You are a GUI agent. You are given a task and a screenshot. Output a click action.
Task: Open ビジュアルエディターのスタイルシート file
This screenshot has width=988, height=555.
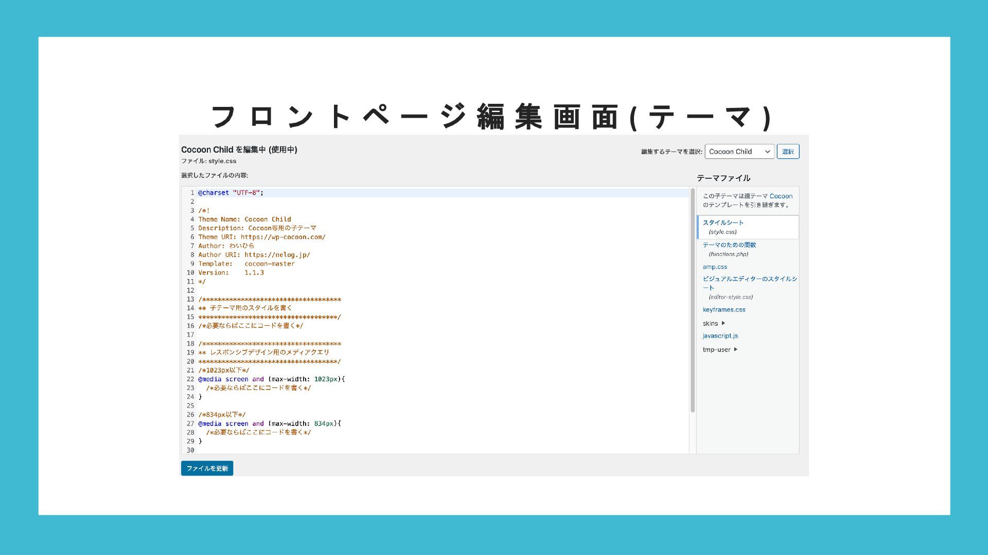[749, 279]
